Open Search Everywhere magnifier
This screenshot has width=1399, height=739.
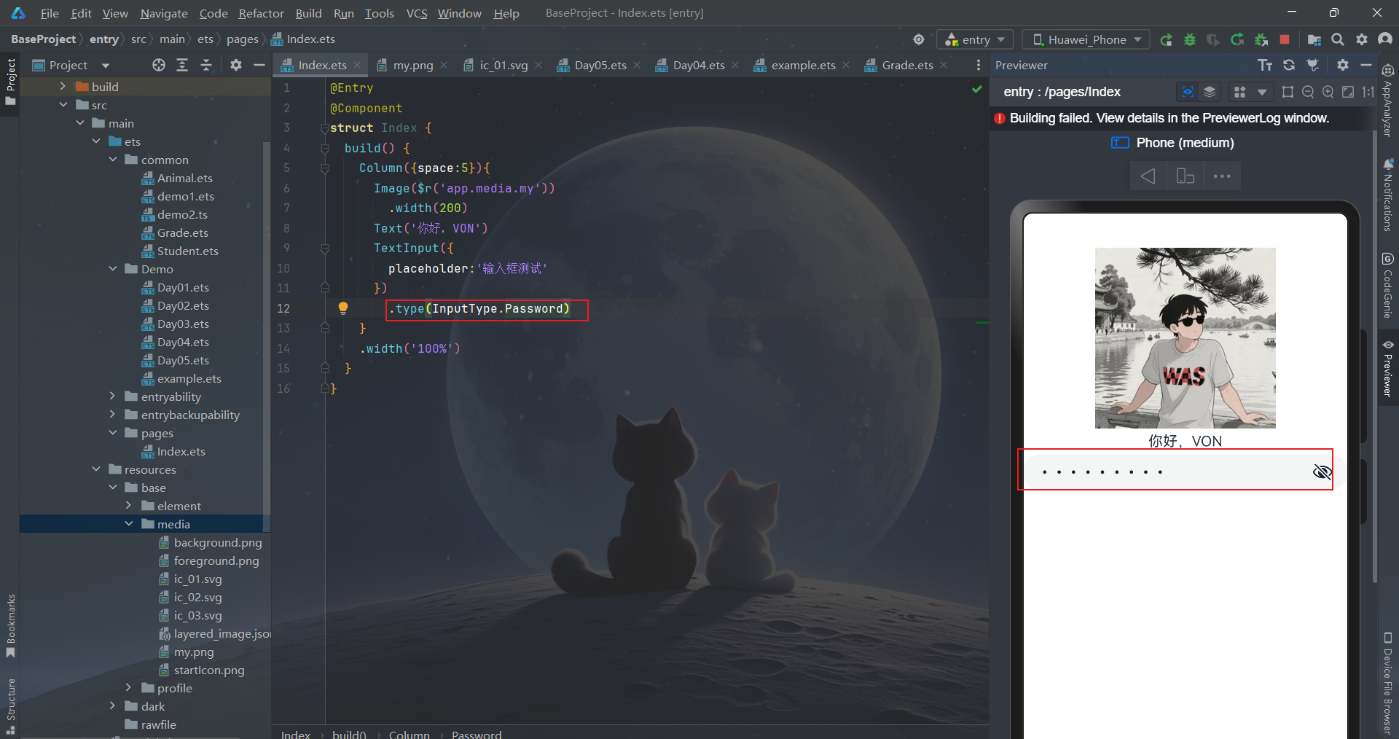coord(1338,39)
